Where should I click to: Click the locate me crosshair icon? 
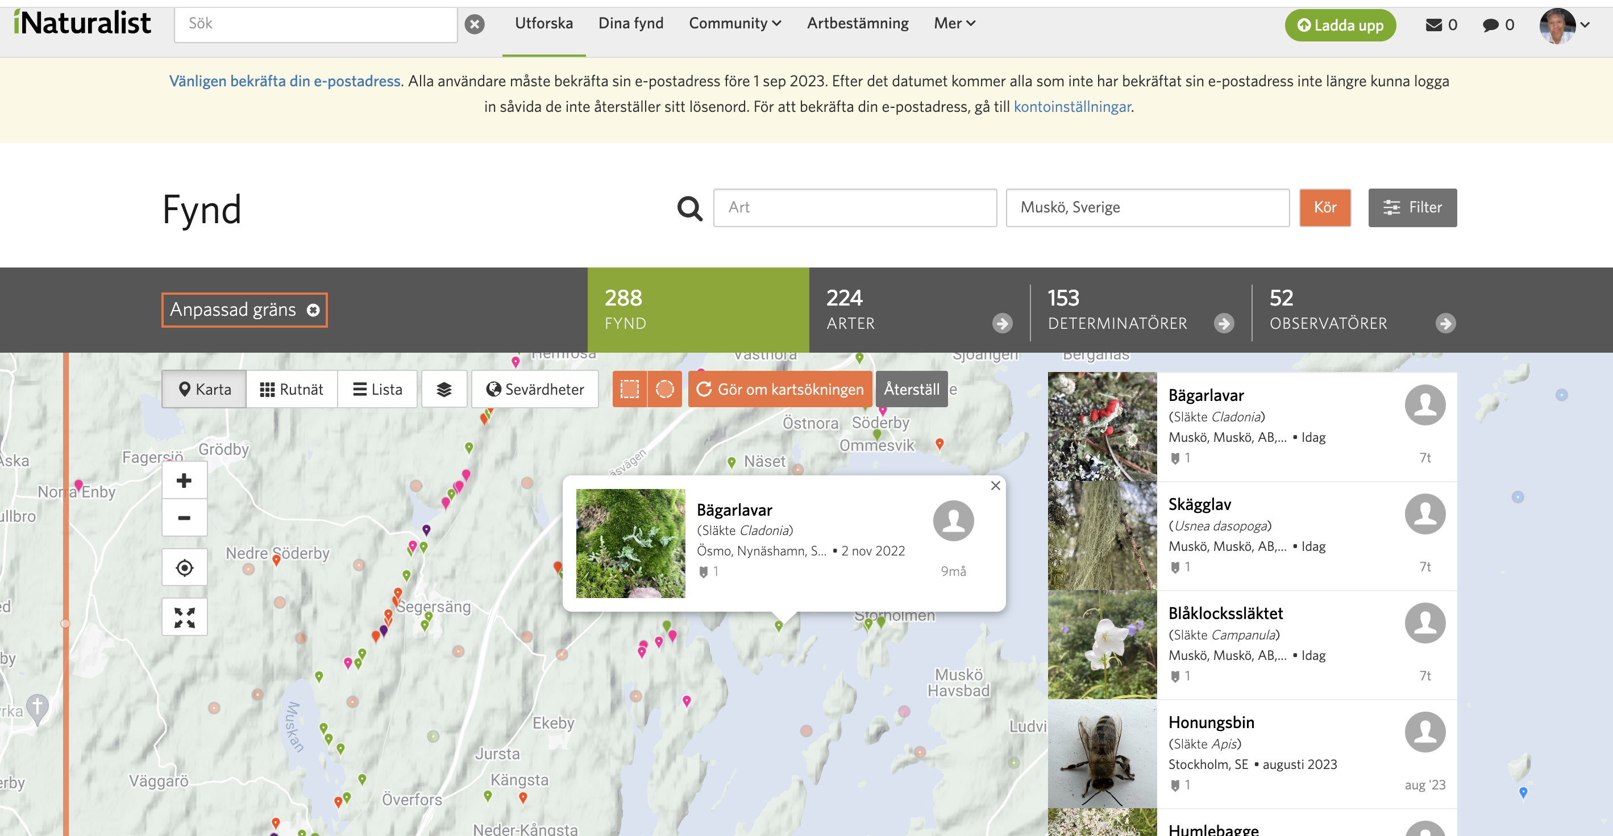184,567
